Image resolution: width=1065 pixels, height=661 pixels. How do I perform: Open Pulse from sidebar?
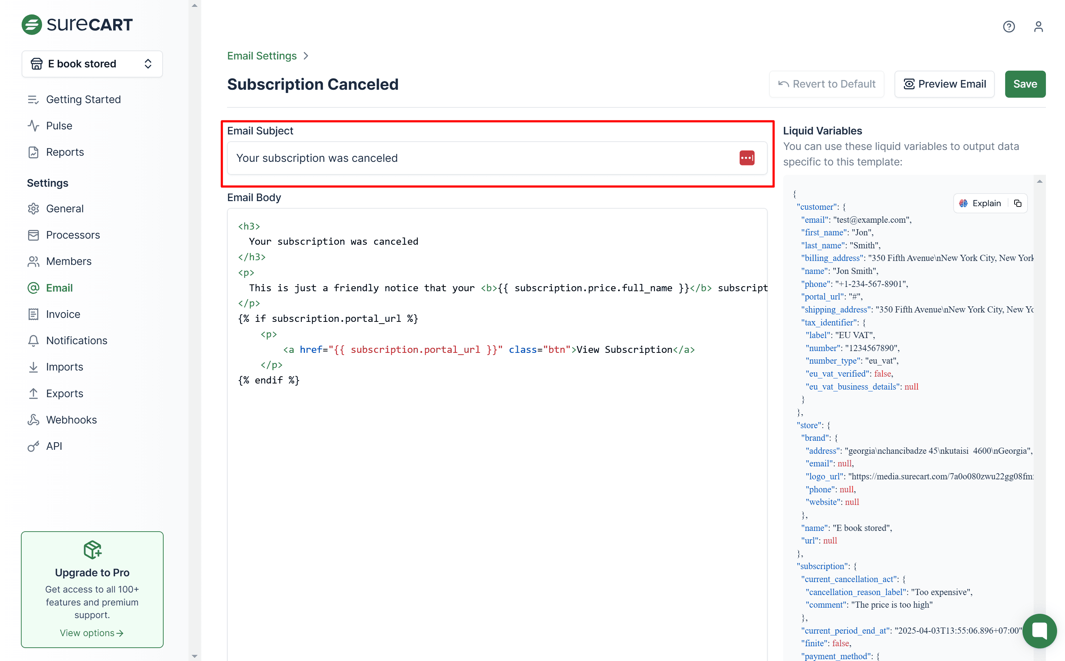pos(59,126)
